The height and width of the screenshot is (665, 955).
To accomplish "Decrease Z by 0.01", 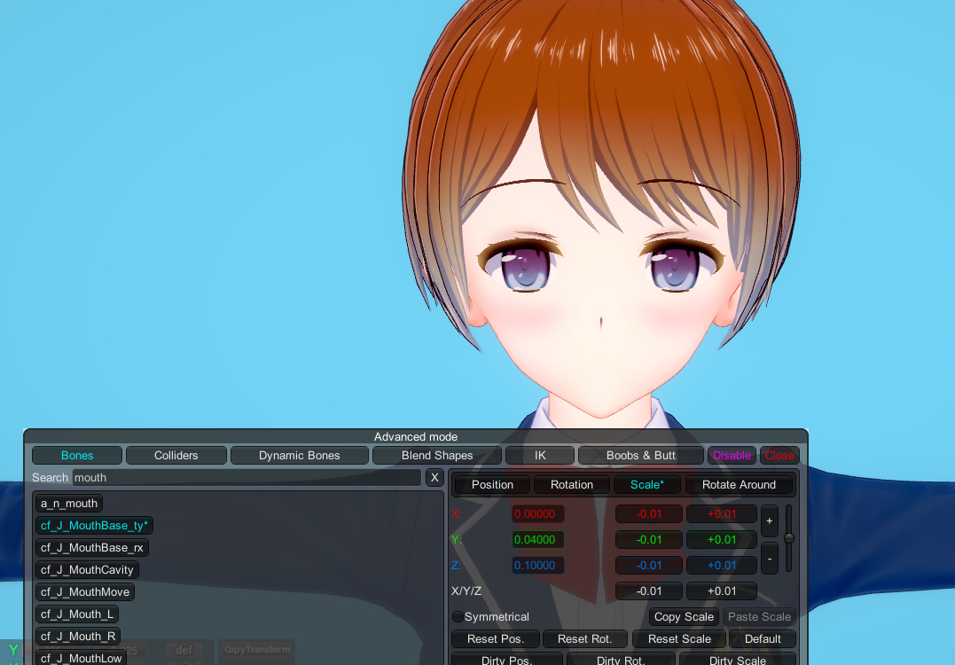I will 649,565.
